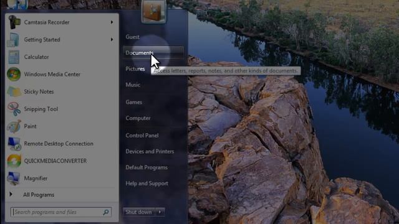Screen dimensions: 399x224
Task: Click the Magnifier label text
Action: coord(36,179)
